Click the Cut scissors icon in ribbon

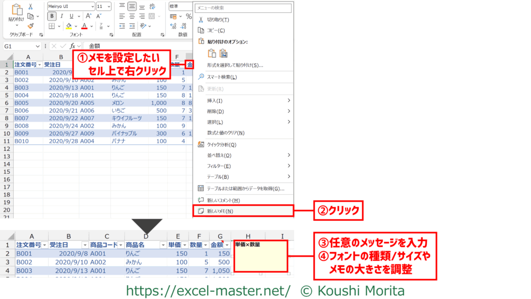pos(30,6)
